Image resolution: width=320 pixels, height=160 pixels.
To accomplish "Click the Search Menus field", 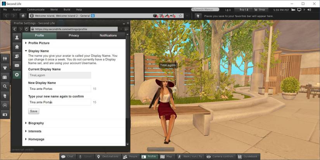I will 205,10.
